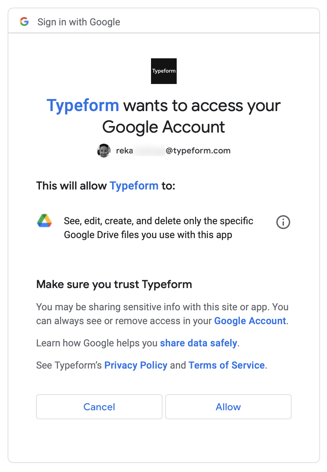Click the "Learn how Google helps you" text
Screen dimensions: 327x472
coord(97,343)
